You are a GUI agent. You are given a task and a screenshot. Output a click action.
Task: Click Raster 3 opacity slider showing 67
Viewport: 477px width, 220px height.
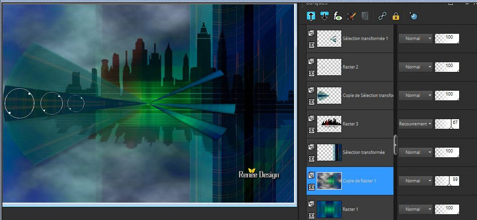tap(447, 124)
